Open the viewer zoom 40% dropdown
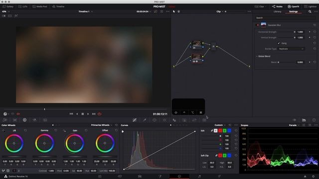Viewport: 319px width, 179px height. click(5, 11)
